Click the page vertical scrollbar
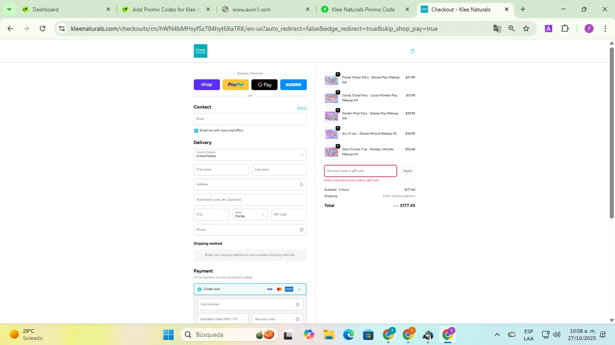 [612, 133]
